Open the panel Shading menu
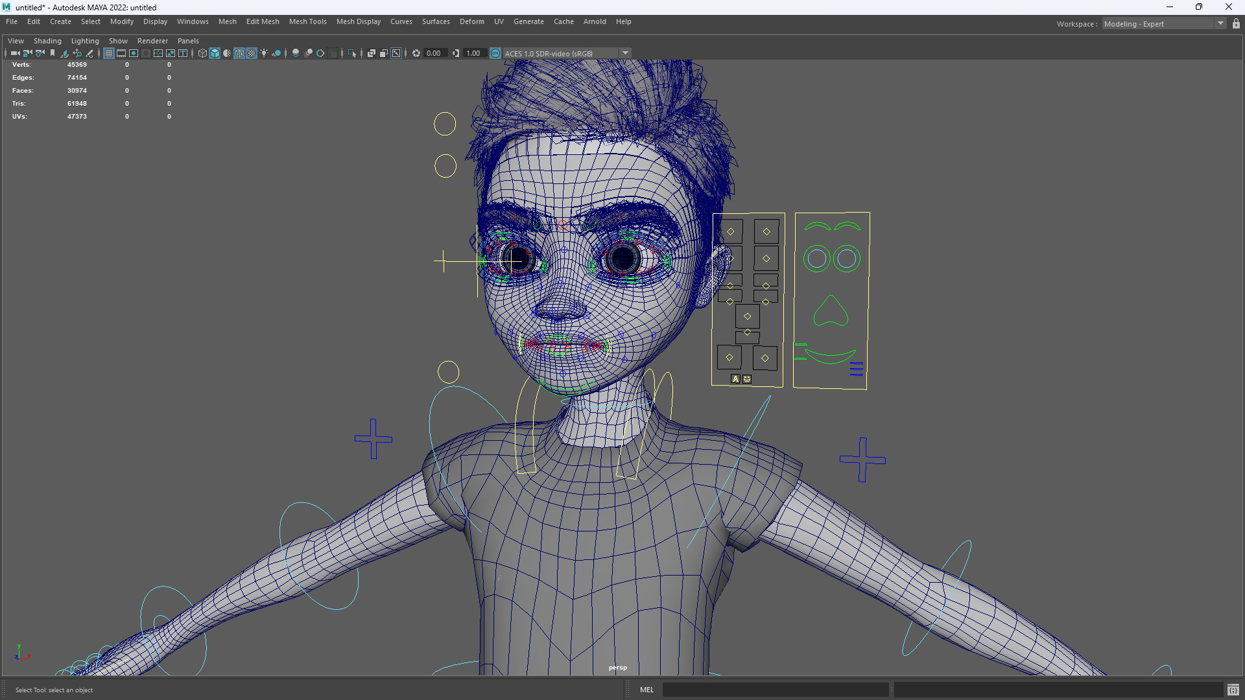Screen dimensions: 1245x700 click(47, 41)
